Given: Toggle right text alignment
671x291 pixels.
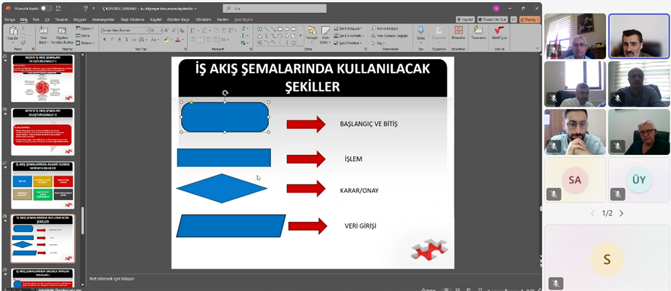Looking at the screenshot, I should [208, 40].
